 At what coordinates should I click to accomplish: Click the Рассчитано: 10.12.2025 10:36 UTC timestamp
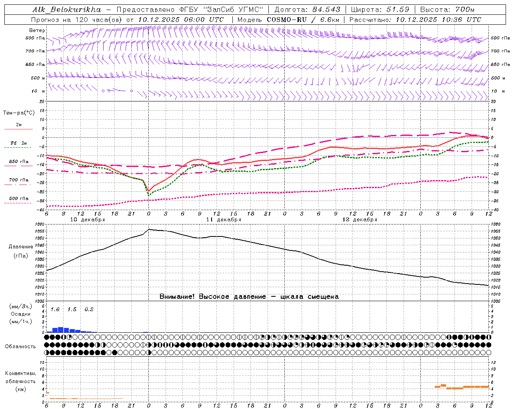[415, 20]
